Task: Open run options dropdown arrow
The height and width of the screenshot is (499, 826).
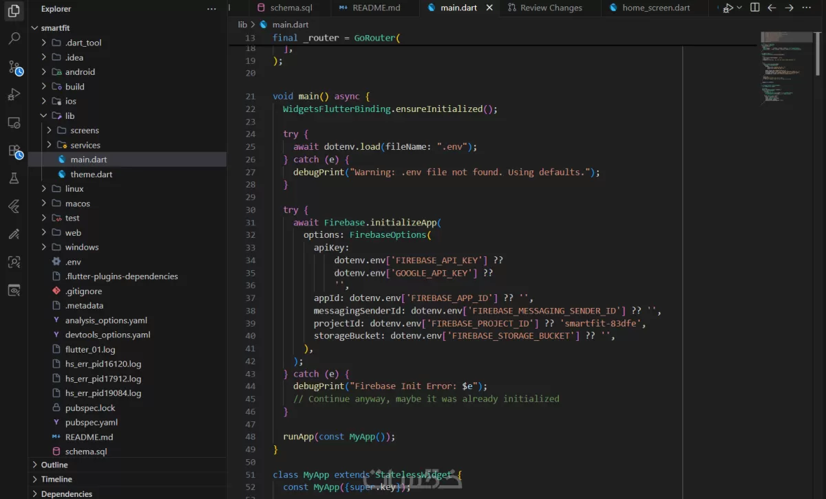Action: click(x=739, y=8)
